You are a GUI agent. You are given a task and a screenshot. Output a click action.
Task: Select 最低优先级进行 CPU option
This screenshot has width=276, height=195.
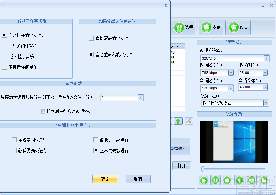96,140
